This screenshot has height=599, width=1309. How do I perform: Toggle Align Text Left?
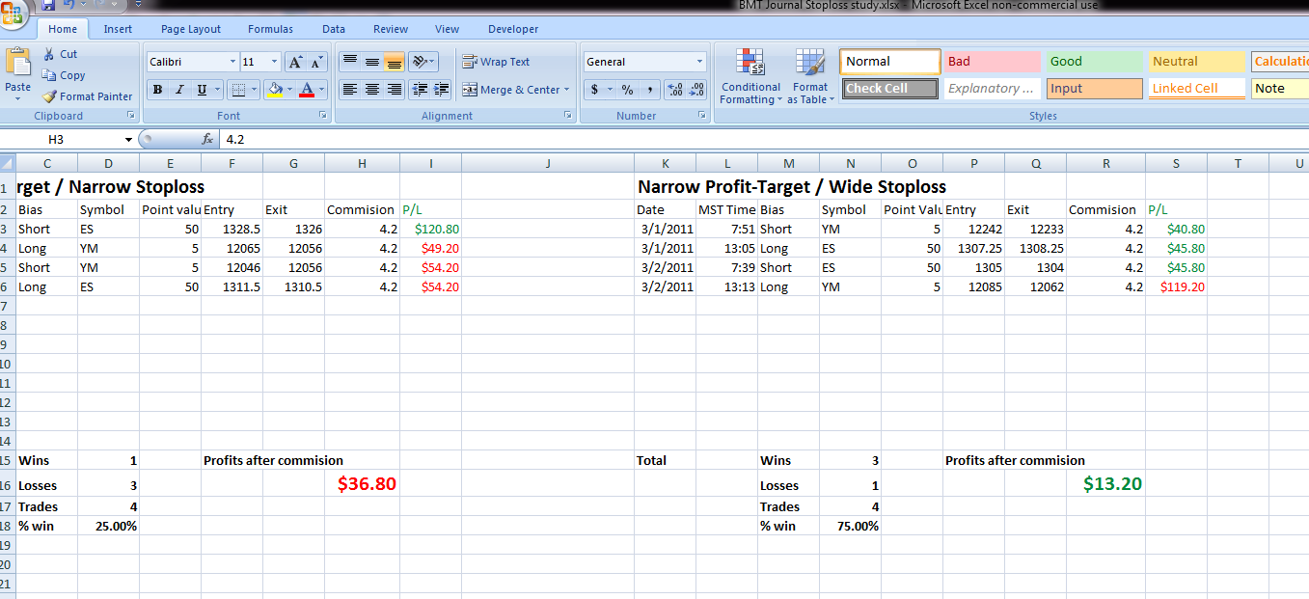(349, 90)
